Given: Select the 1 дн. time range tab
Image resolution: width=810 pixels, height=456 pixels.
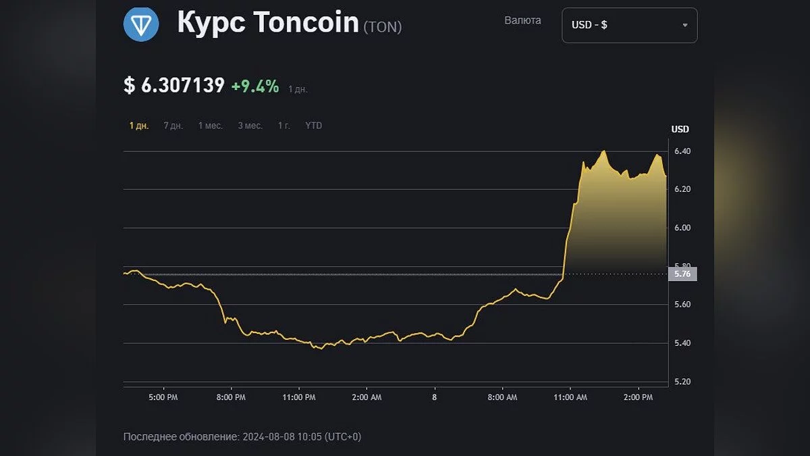Looking at the screenshot, I should coord(139,126).
